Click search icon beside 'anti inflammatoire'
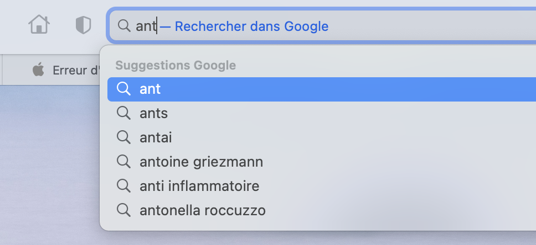The height and width of the screenshot is (245, 536). (123, 186)
